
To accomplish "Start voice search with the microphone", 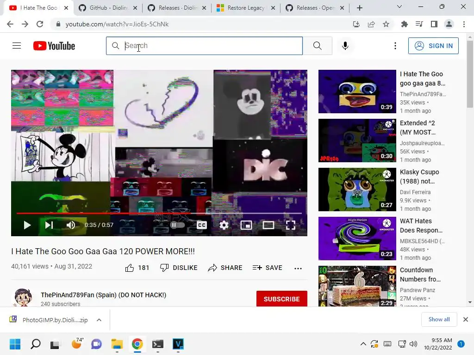I will point(345,46).
